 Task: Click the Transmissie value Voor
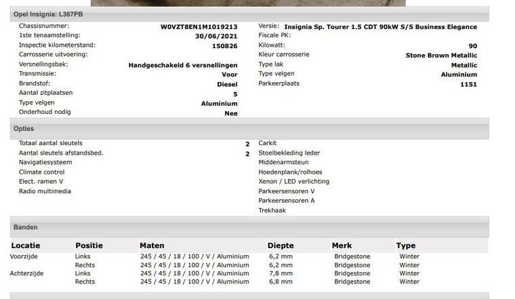click(x=229, y=75)
